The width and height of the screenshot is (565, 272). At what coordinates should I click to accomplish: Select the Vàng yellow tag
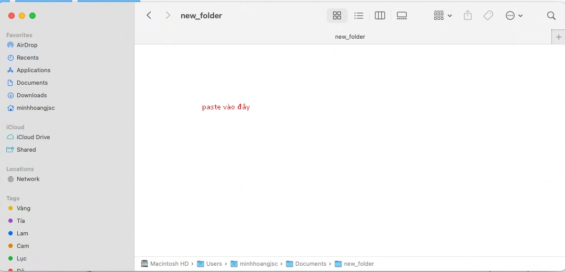[x=23, y=208]
